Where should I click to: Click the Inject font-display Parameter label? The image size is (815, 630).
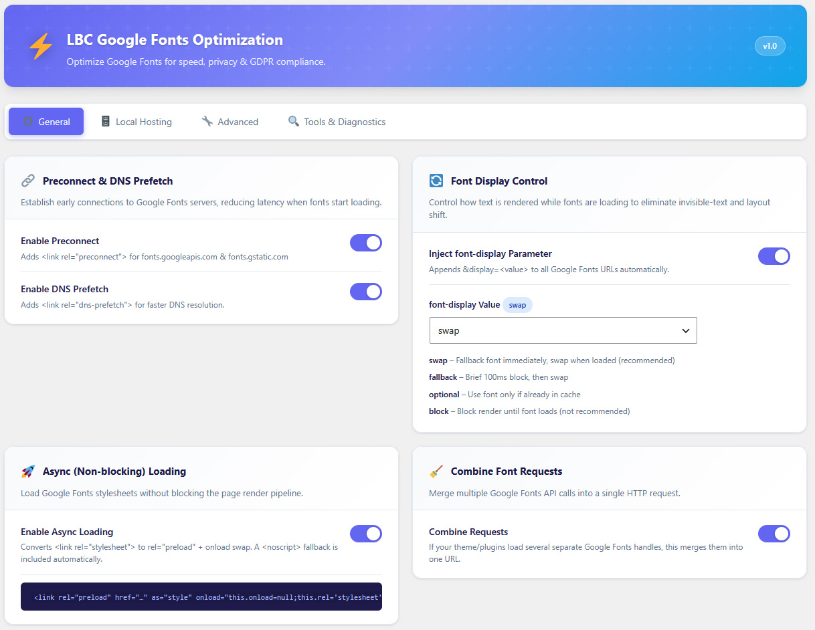click(490, 253)
